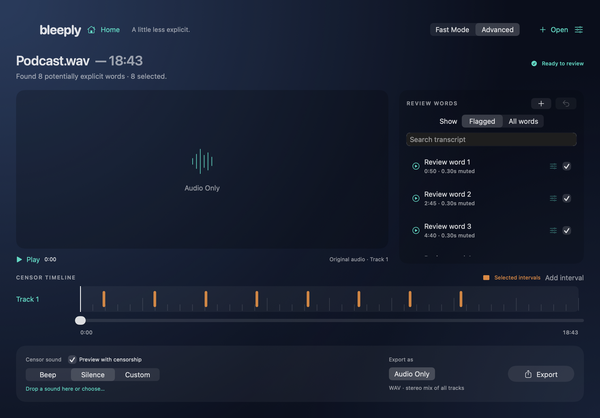
Task: Play preview of Review word 3
Action: click(x=416, y=230)
